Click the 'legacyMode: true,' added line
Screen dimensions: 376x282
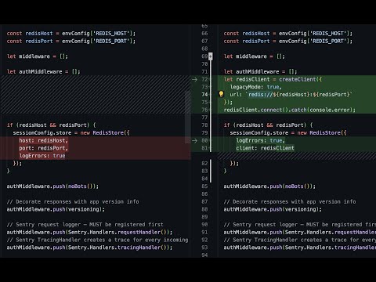tap(255, 87)
